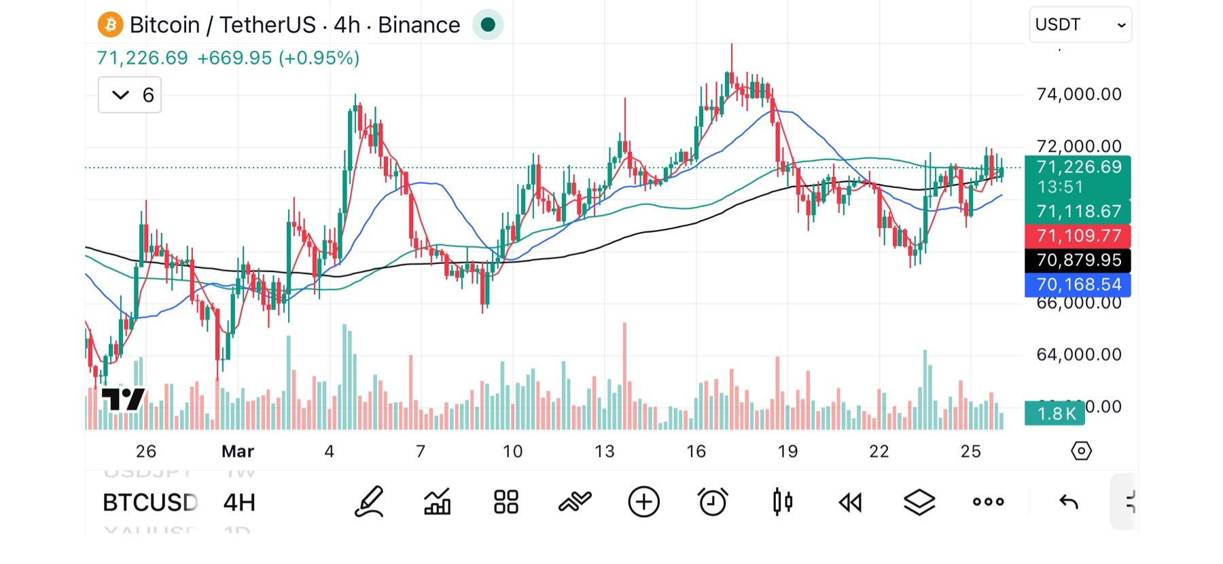Open the indicators chart icon
The image size is (1223, 564).
437,502
